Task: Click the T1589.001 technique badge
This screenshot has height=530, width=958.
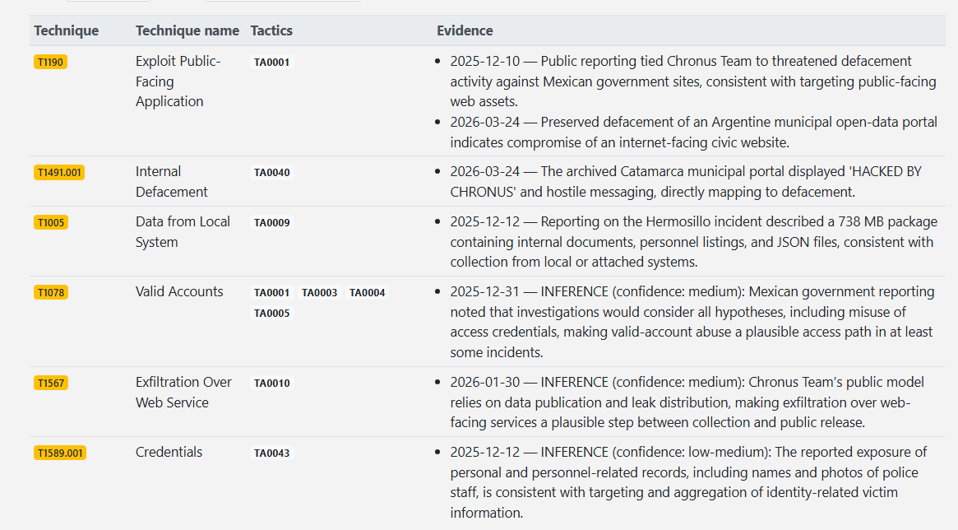Action: pos(59,453)
